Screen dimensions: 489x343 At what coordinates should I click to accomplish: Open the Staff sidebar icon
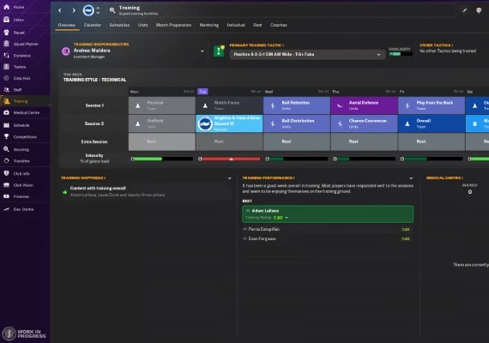coord(7,90)
